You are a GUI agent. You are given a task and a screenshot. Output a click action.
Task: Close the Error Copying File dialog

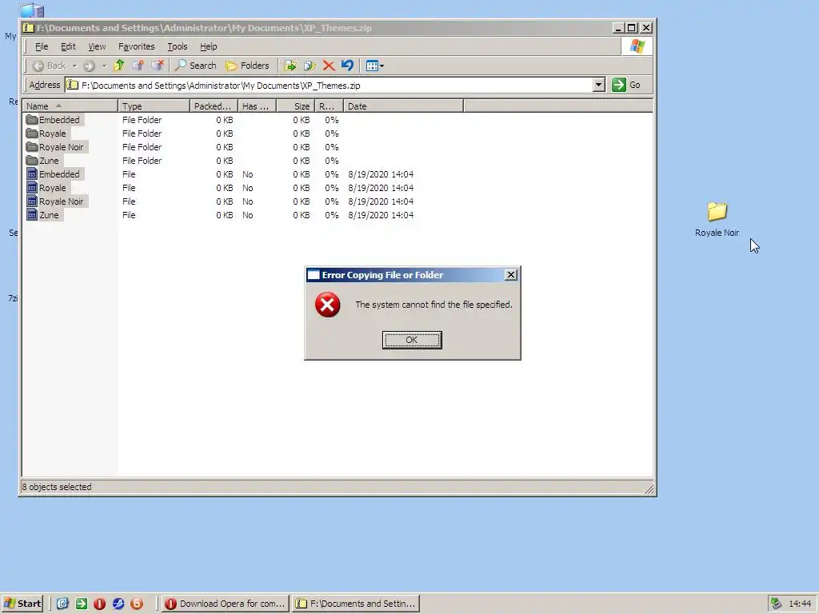[x=511, y=275]
